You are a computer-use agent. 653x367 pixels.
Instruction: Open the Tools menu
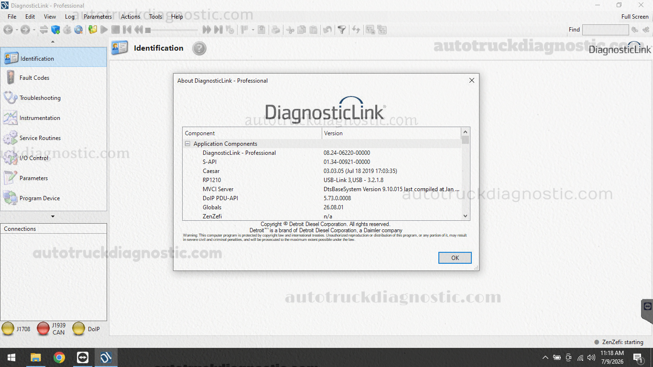click(x=155, y=16)
